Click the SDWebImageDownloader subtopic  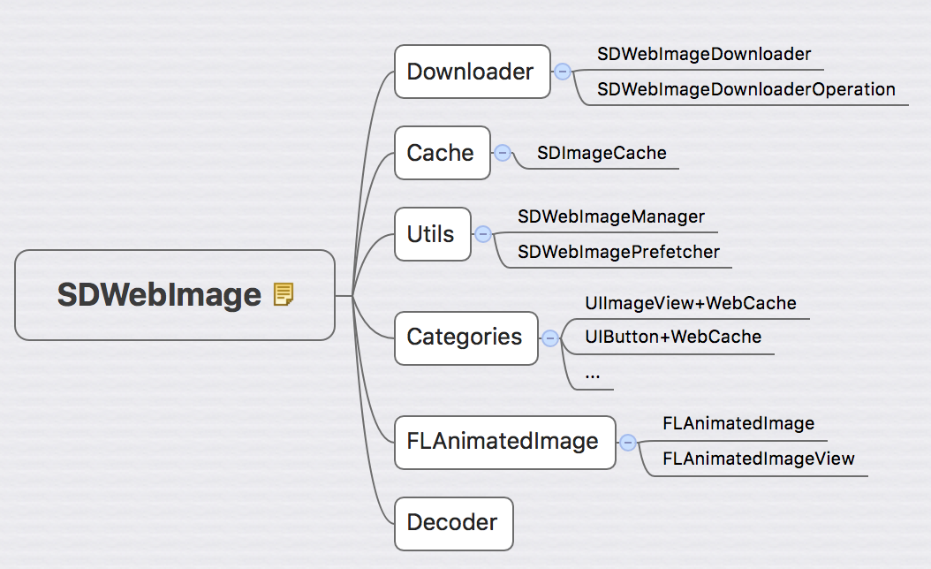(x=704, y=54)
